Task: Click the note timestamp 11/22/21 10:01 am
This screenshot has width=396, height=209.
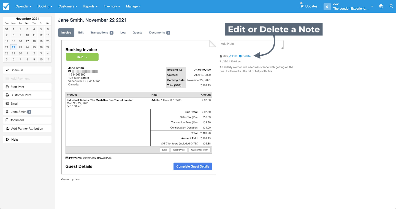Action: pyautogui.click(x=230, y=62)
